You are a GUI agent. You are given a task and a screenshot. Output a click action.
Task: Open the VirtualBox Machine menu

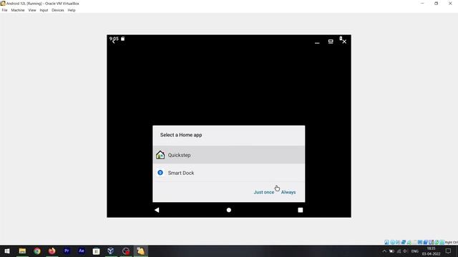pyautogui.click(x=18, y=10)
